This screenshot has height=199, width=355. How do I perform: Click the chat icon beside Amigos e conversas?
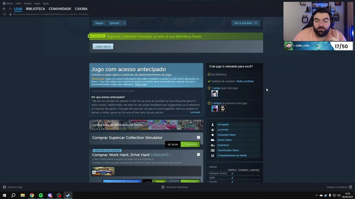351,187
